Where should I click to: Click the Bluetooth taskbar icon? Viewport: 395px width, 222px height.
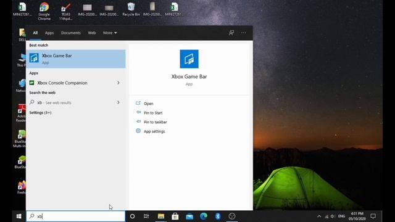(218, 216)
